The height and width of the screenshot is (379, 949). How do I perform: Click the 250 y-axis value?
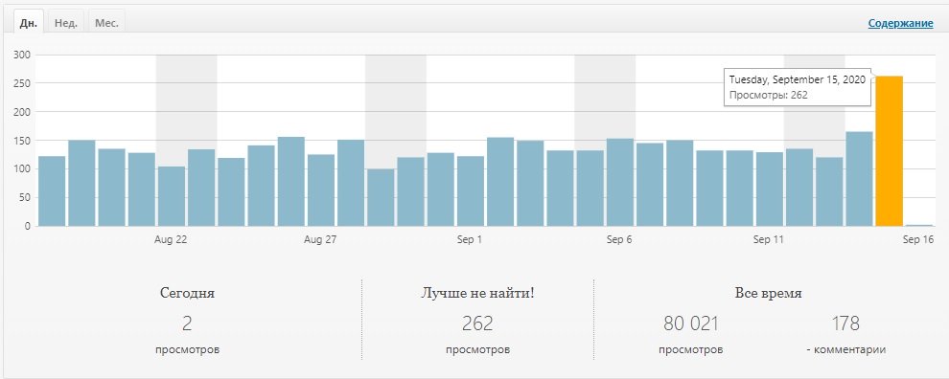tap(23, 83)
